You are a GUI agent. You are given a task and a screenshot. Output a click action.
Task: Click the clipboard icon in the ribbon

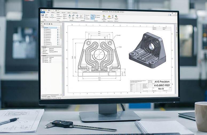point(104,17)
